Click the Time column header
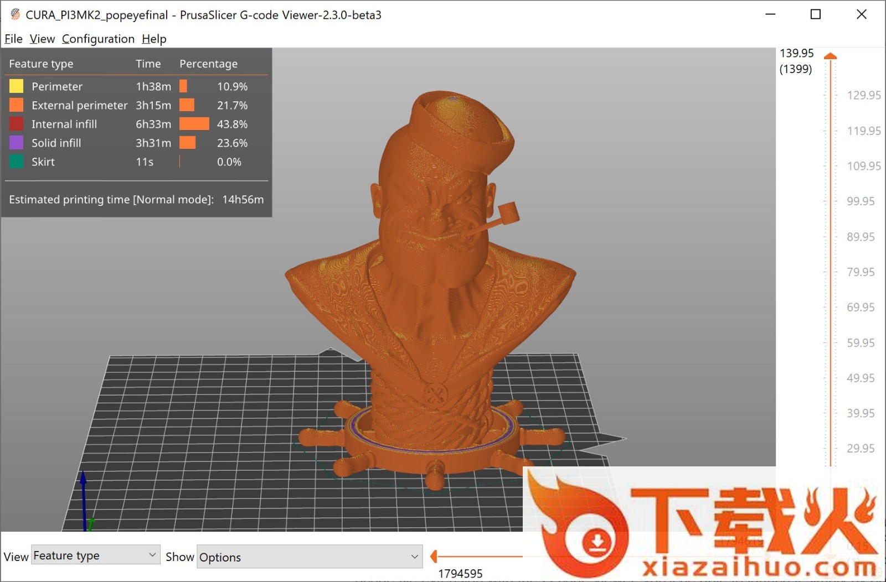This screenshot has width=886, height=582. pos(148,64)
